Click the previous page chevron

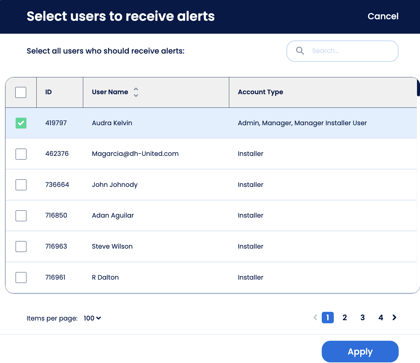[x=315, y=318]
